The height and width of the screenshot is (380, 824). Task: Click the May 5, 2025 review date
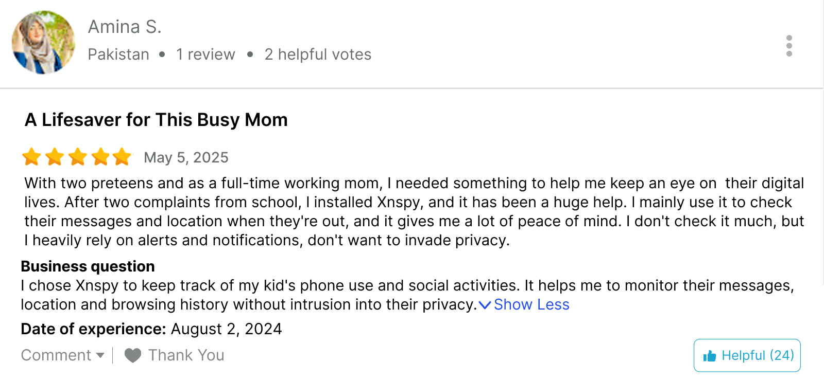(186, 157)
